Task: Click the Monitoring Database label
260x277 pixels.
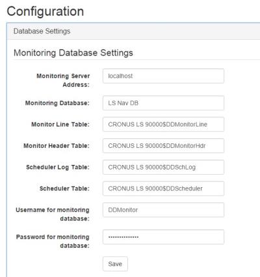Action: 57,103
